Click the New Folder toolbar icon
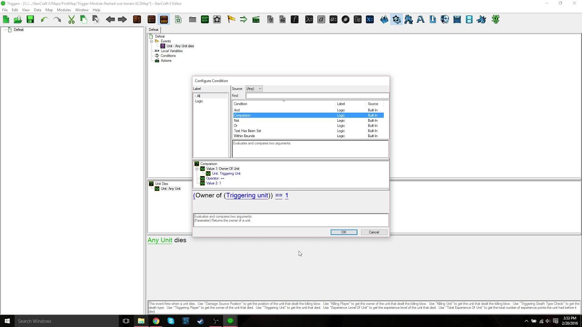 [193, 20]
